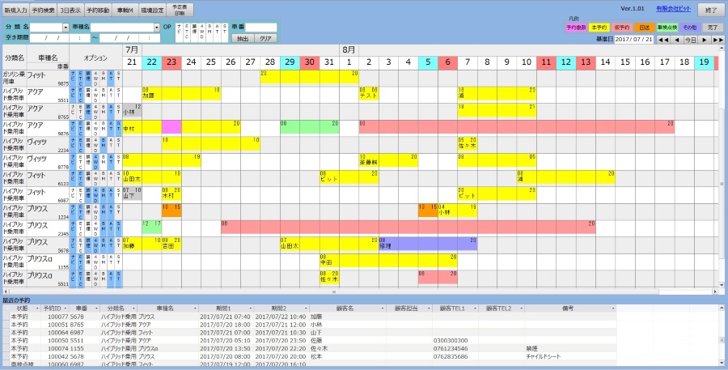Expand the 車種名 dropdown
This screenshot has height=370, width=728.
click(x=157, y=27)
